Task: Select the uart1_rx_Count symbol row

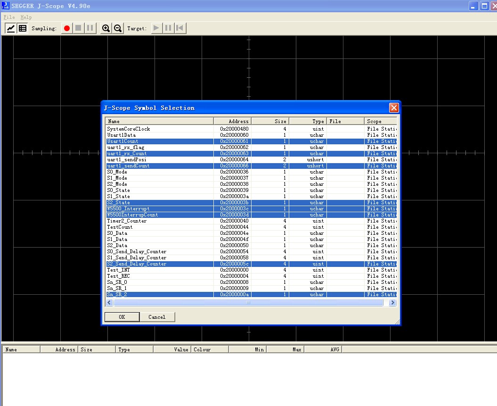Action: coord(251,154)
